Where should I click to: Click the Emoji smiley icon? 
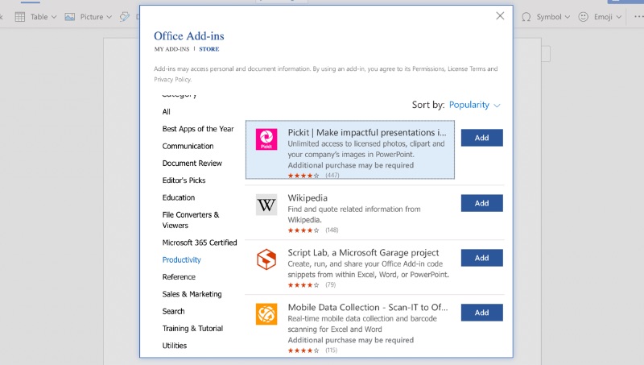click(583, 17)
